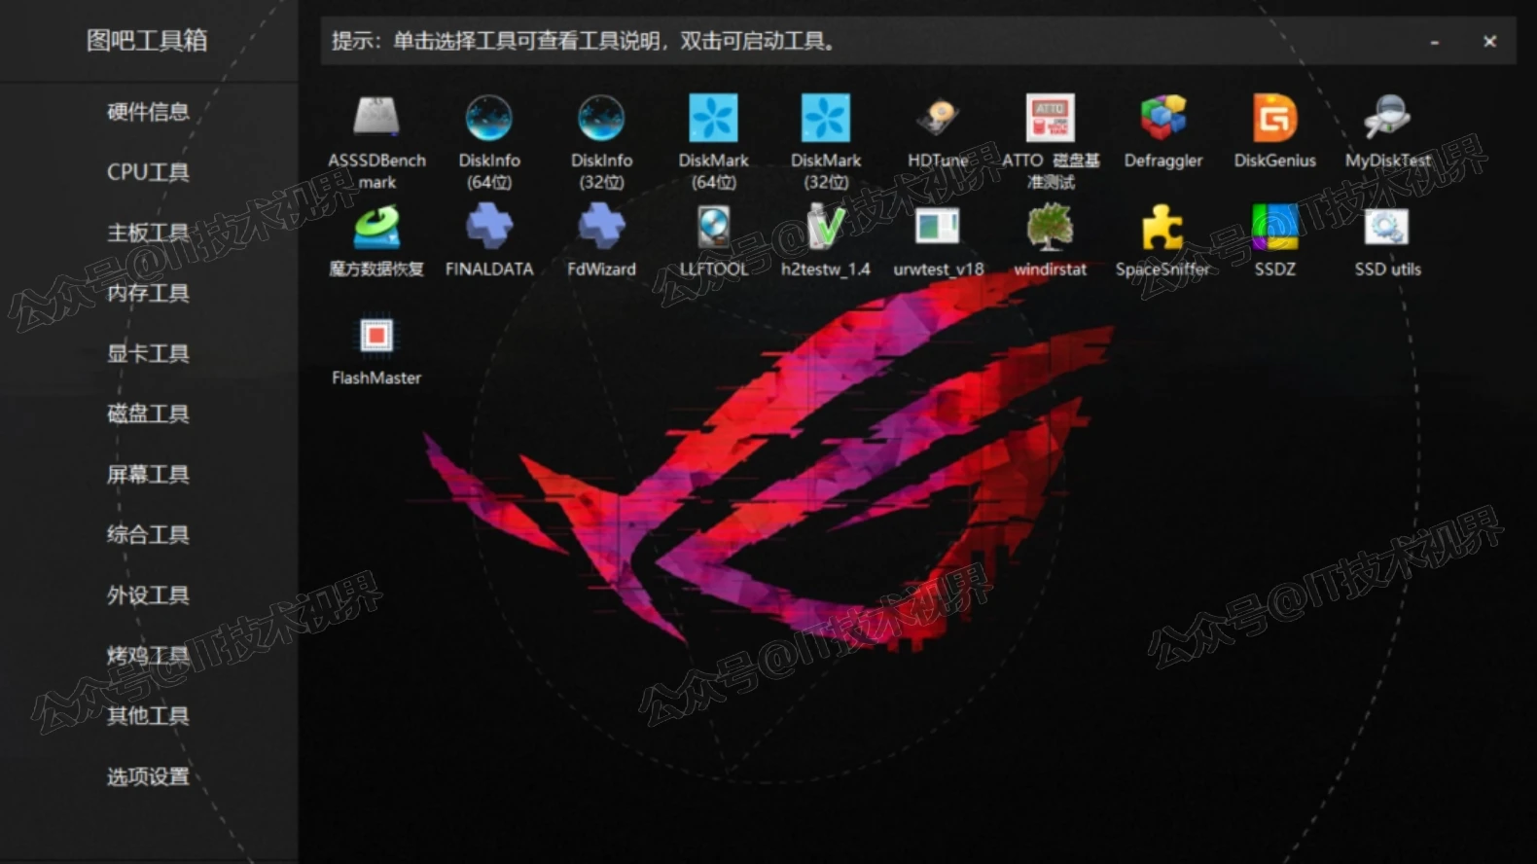
Task: Select 魔方数据恢复 tool icon
Action: click(x=376, y=227)
